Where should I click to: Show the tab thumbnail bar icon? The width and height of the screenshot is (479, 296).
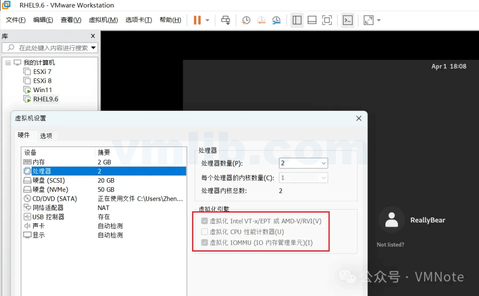312,20
